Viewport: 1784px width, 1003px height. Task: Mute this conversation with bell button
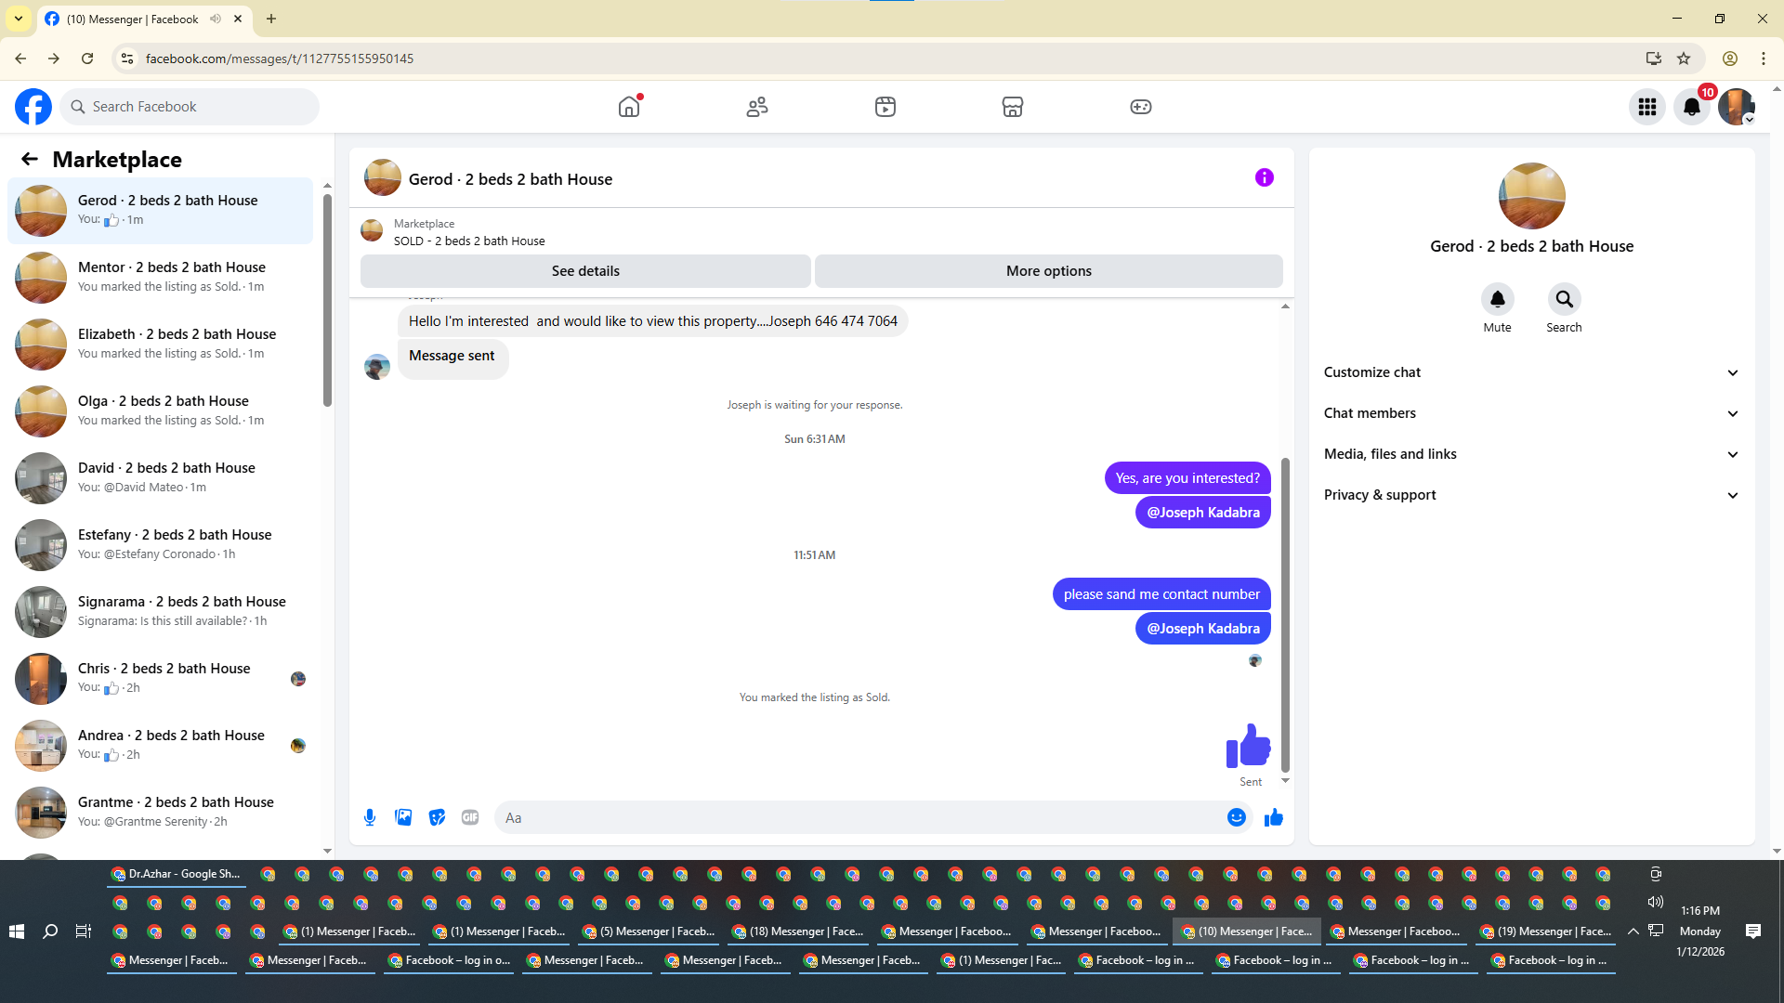coord(1497,299)
